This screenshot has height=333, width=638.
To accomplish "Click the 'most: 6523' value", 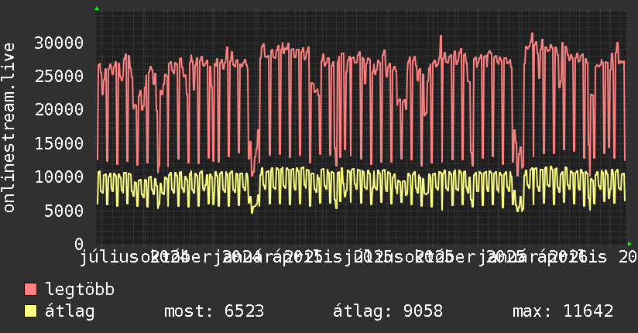I will click(214, 311).
